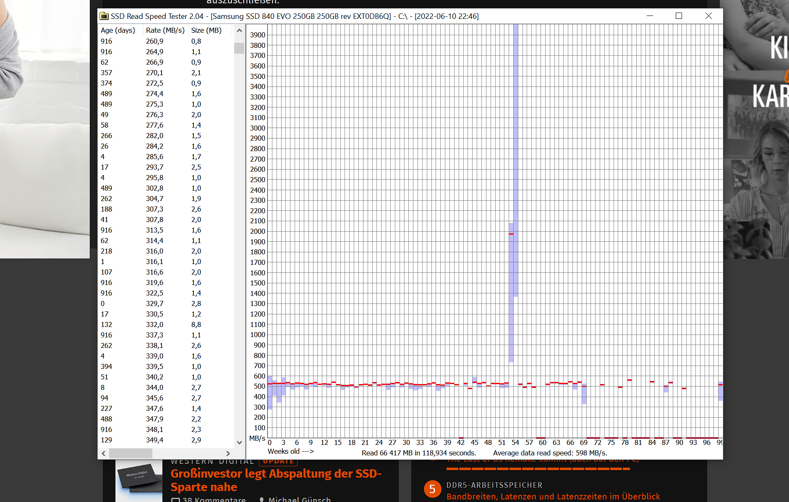Viewport: 789px width, 502px height.
Task: Select the row with rate 313,5
Action: click(166, 230)
